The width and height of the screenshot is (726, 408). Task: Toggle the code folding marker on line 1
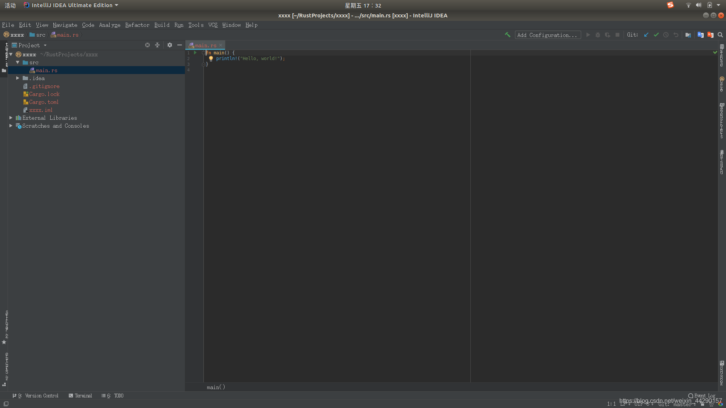pyautogui.click(x=203, y=53)
